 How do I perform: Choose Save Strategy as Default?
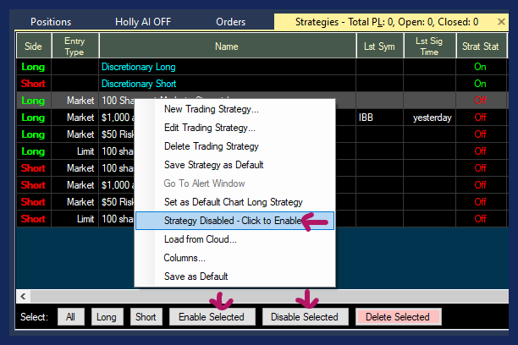click(x=213, y=165)
